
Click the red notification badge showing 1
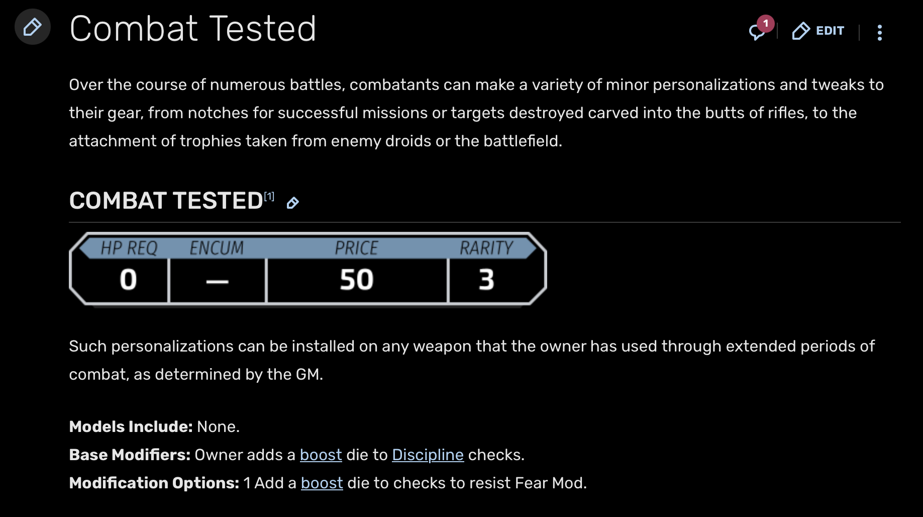pos(766,23)
